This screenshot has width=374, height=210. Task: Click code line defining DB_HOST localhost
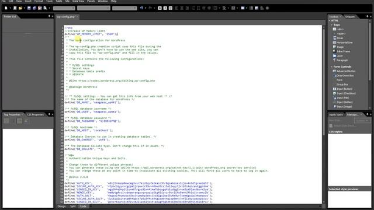point(88,131)
